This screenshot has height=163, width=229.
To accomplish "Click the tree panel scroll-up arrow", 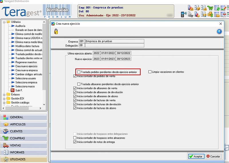I will point(44,22).
